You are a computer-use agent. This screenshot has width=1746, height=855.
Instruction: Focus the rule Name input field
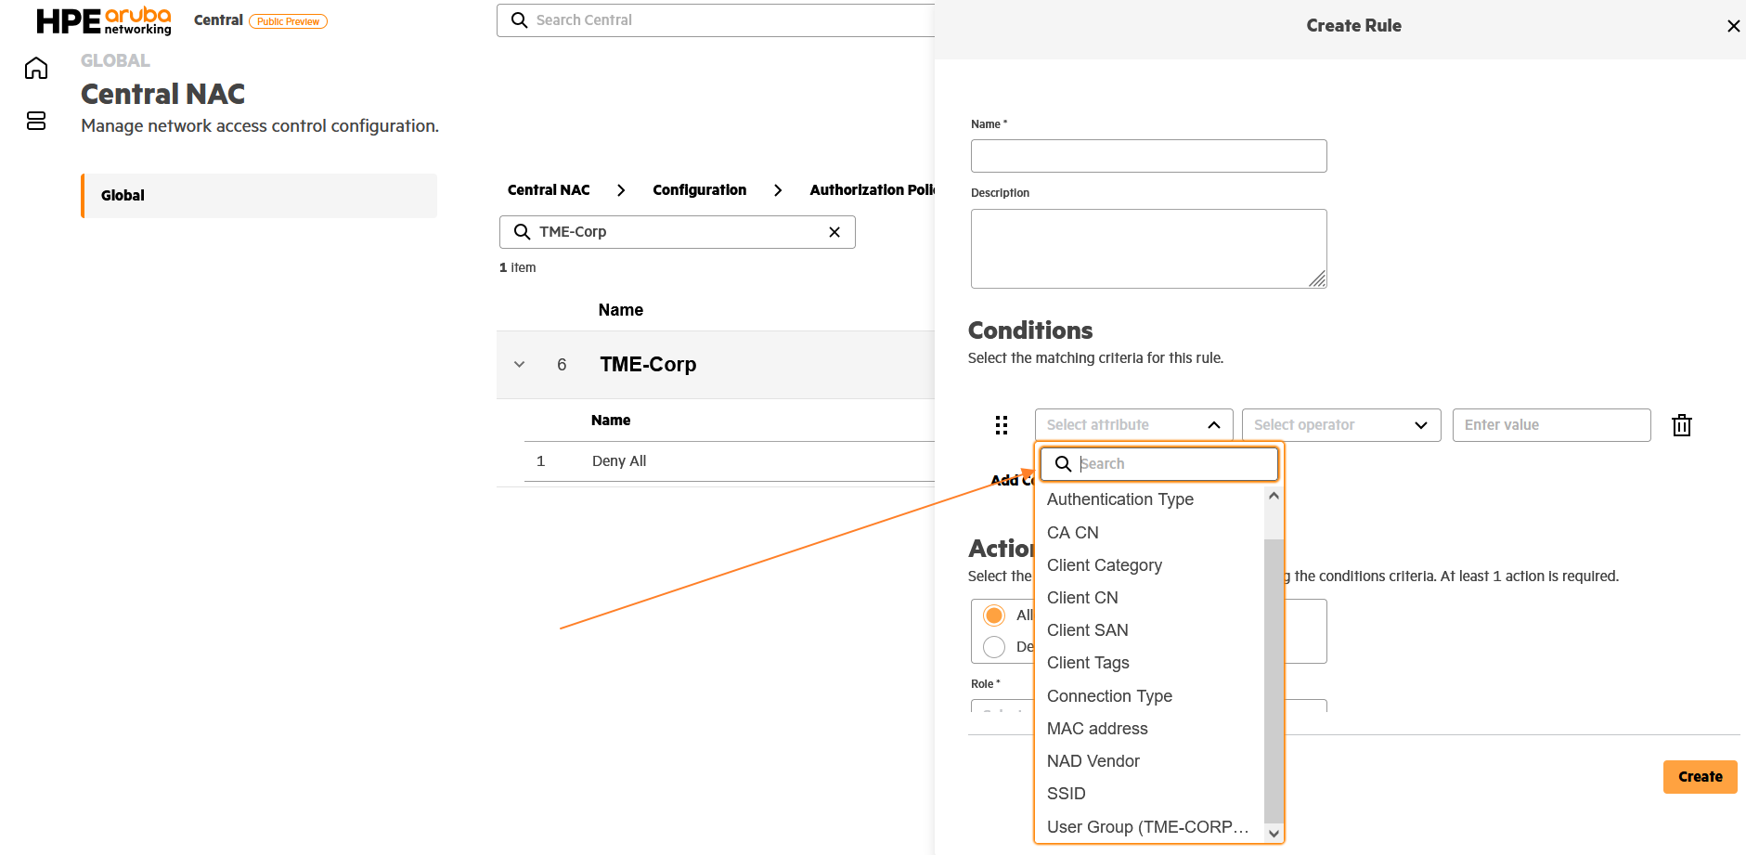1148,156
